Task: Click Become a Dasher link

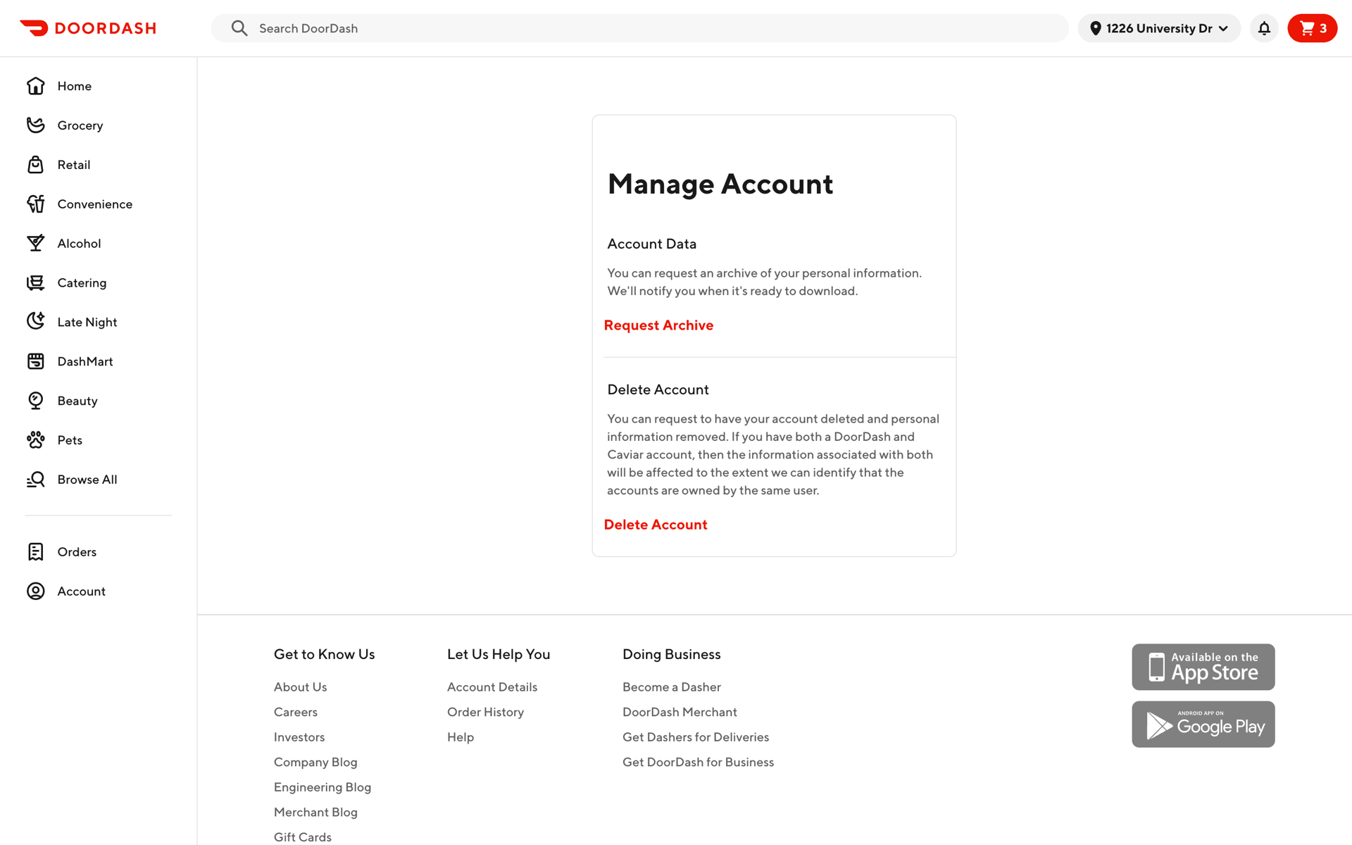Action: [672, 687]
